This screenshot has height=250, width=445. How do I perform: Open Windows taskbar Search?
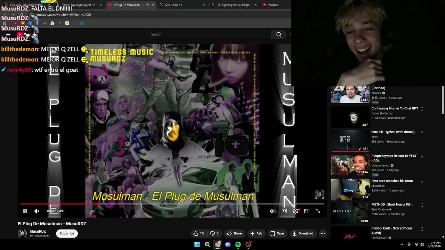pos(207,244)
